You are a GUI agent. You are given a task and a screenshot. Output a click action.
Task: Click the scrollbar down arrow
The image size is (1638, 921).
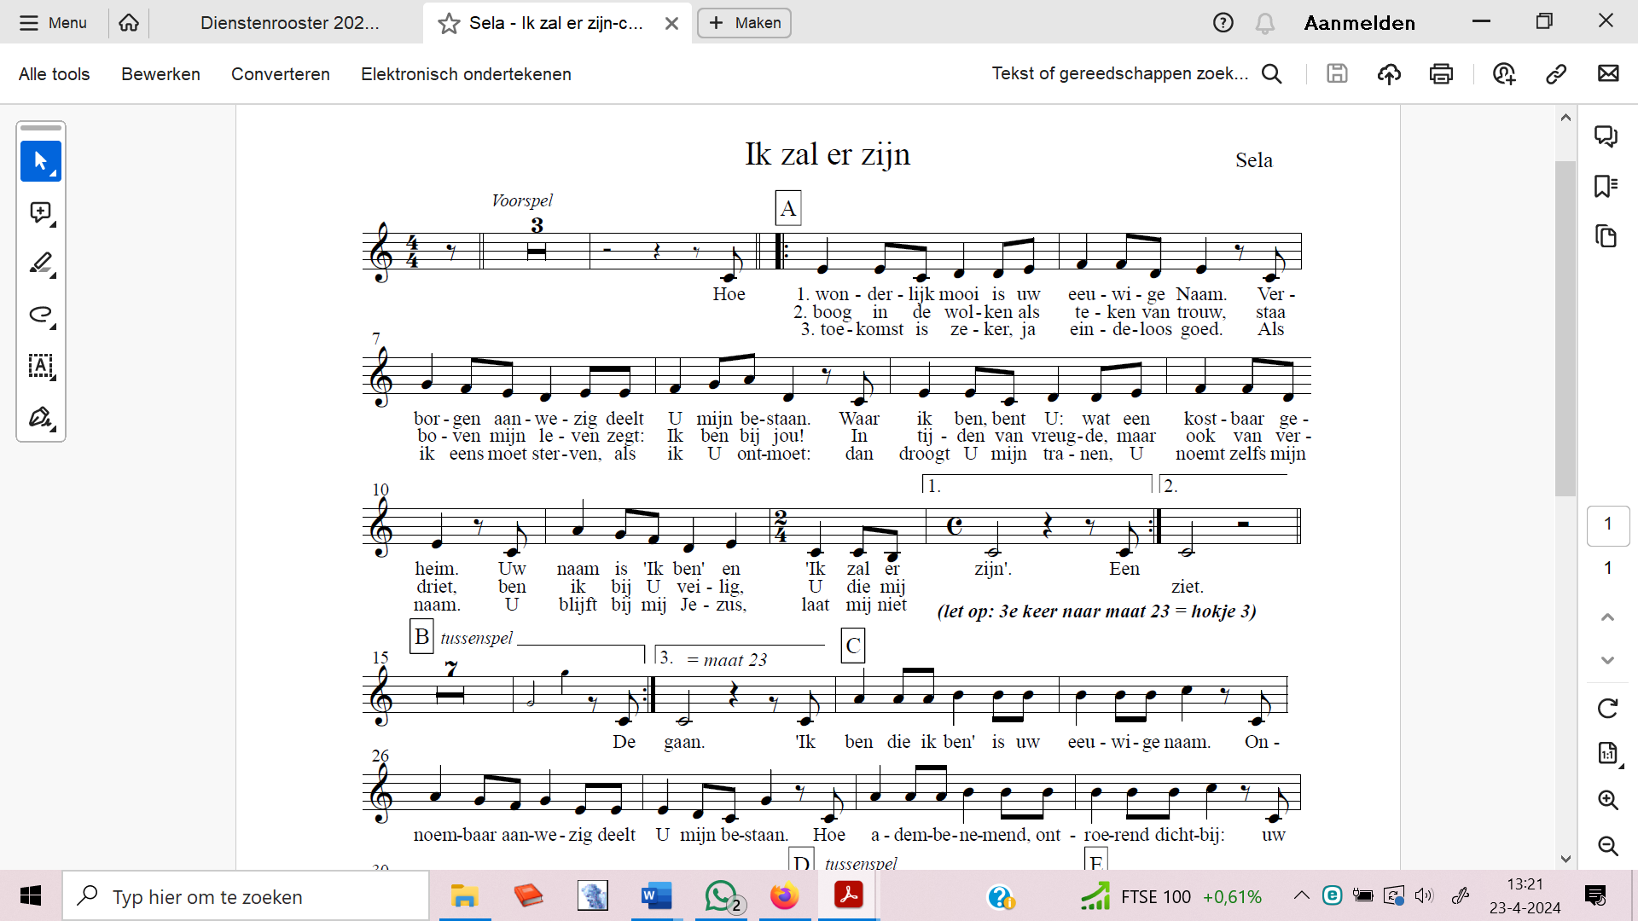1565,859
